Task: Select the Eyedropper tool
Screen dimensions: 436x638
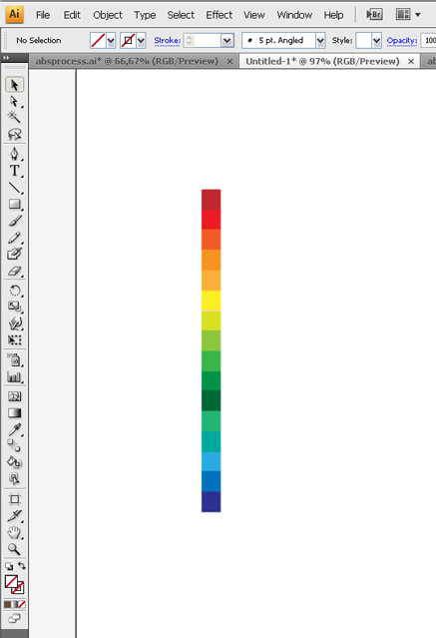Action: [15, 429]
